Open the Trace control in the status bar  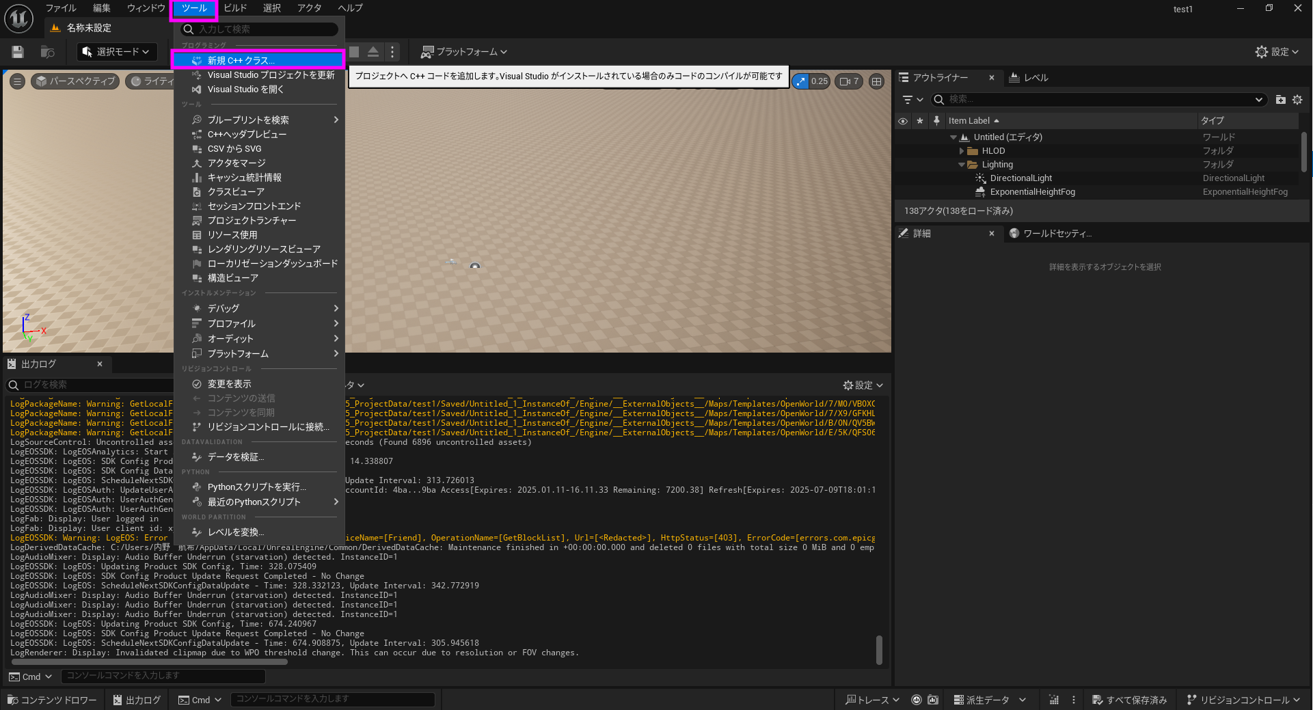(871, 699)
